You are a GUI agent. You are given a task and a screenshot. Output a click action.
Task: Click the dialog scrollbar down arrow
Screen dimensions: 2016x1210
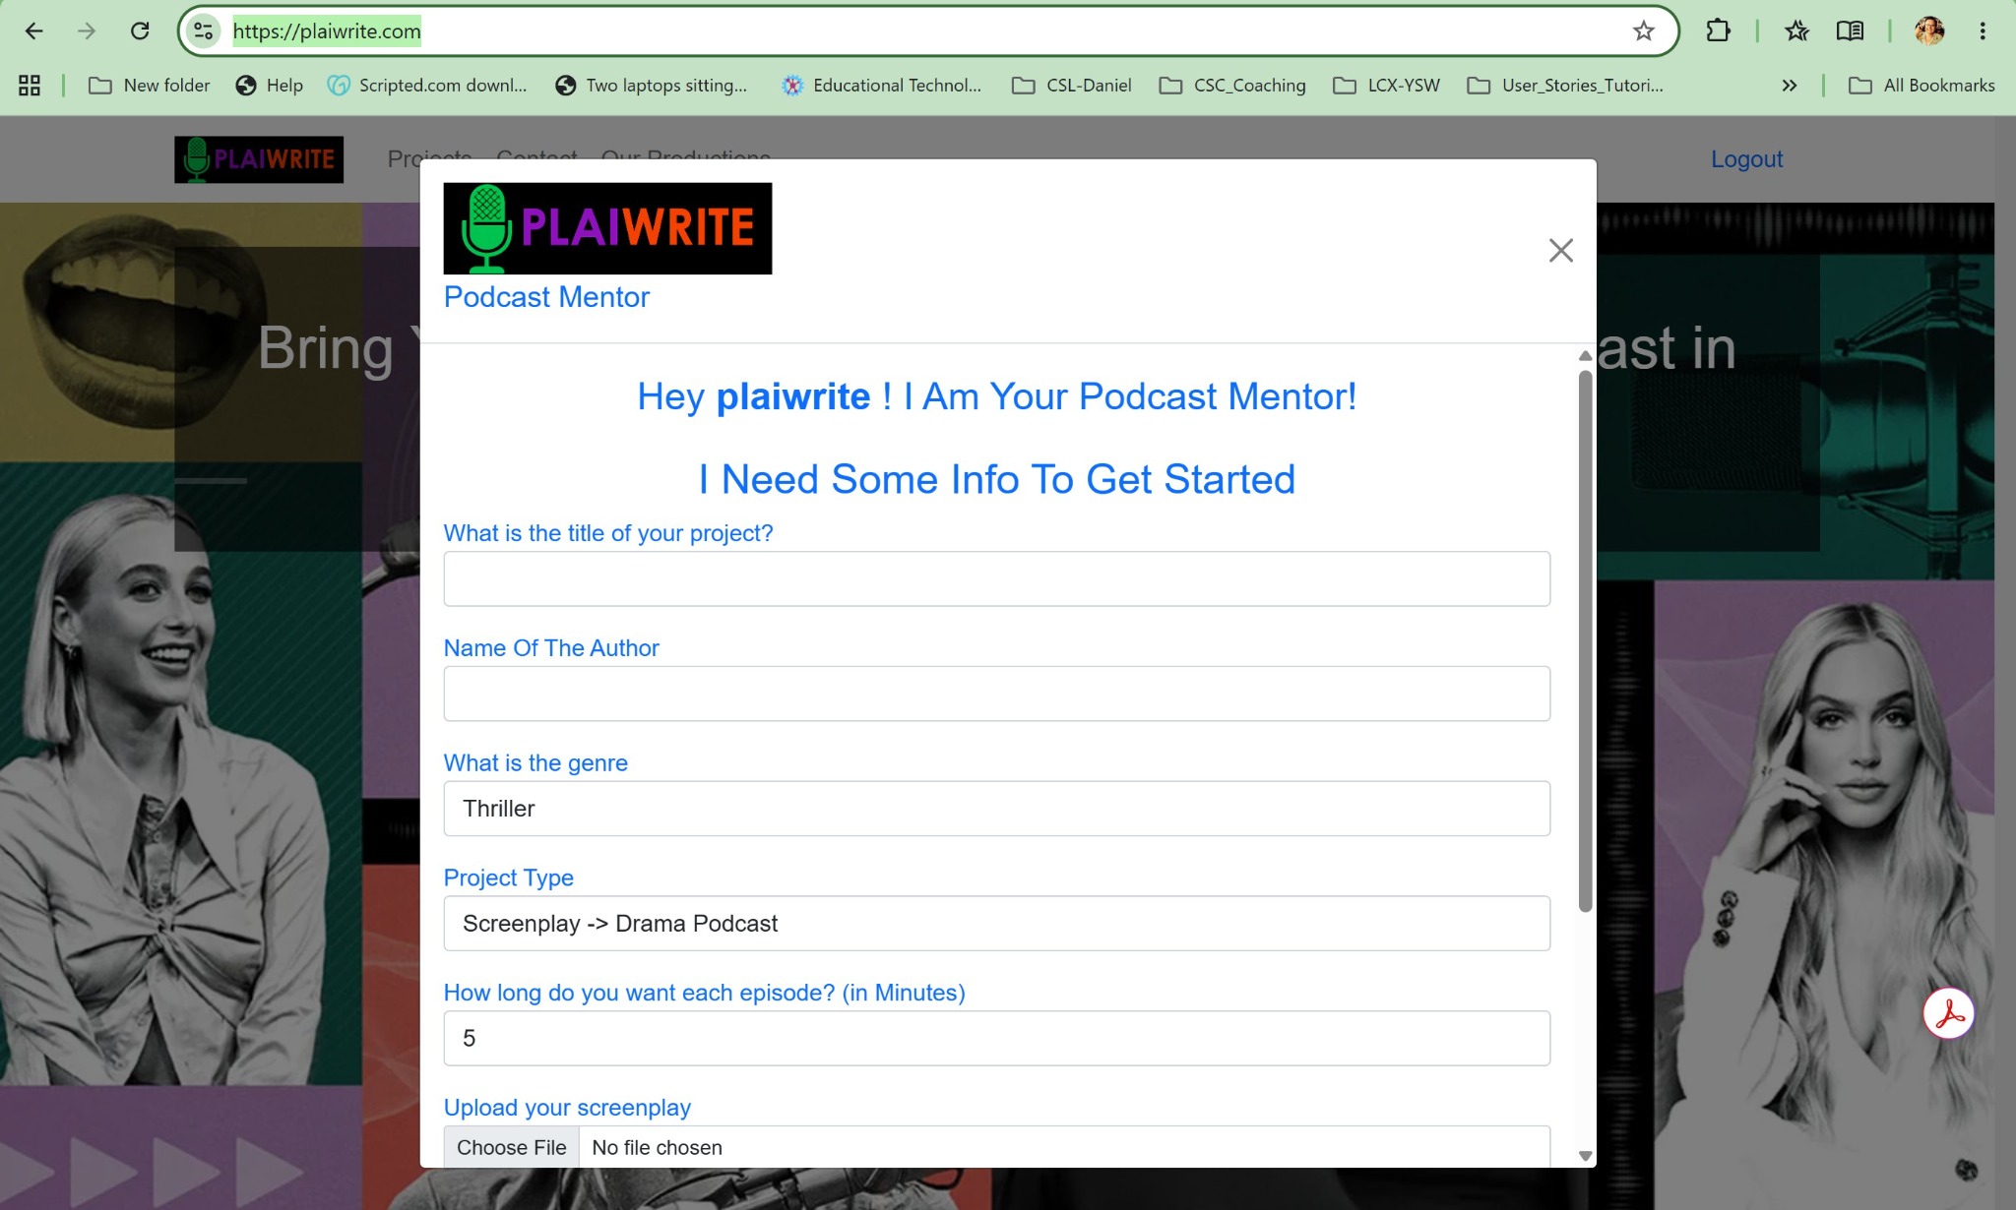click(x=1585, y=1156)
